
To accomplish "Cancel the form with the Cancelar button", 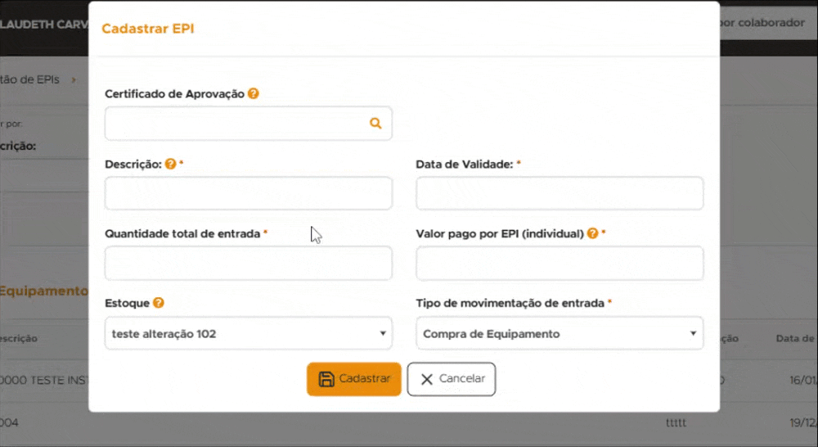I will pos(452,379).
